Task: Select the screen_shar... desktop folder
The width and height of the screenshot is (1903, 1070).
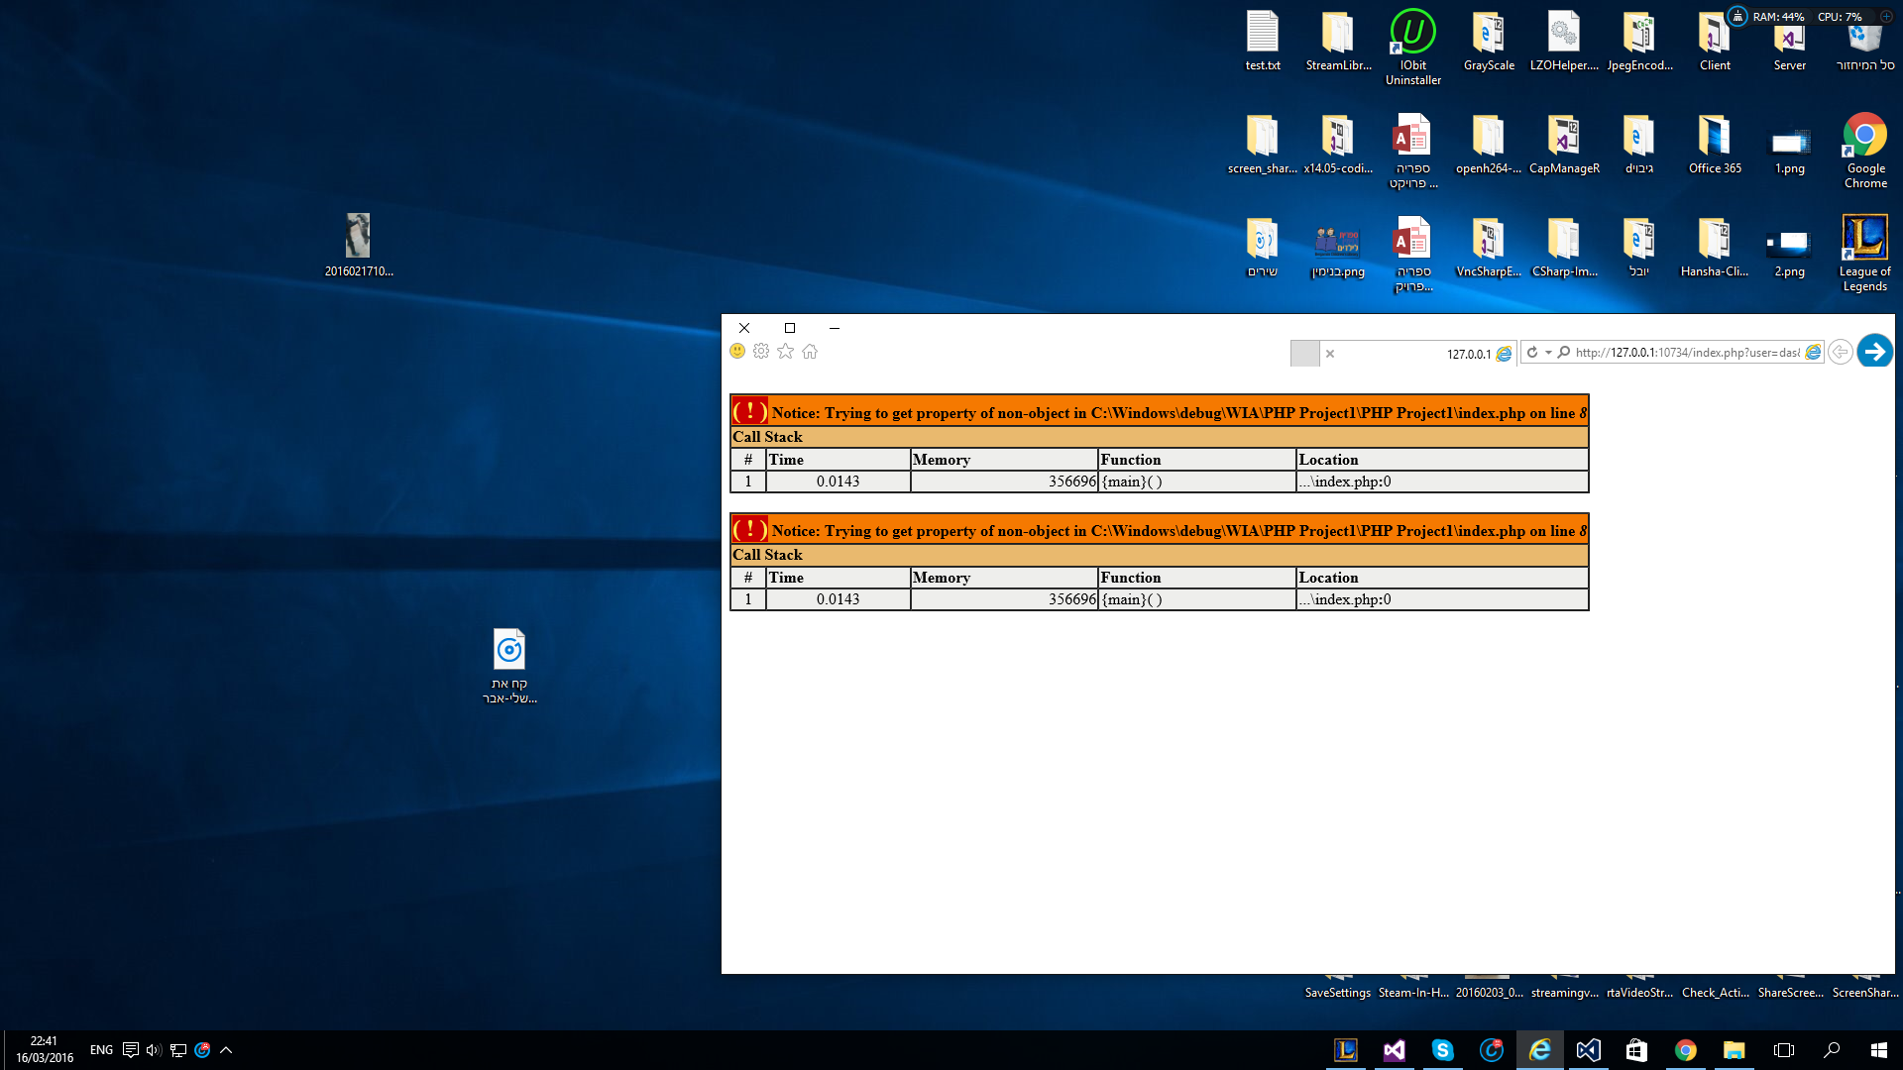Action: [1263, 145]
